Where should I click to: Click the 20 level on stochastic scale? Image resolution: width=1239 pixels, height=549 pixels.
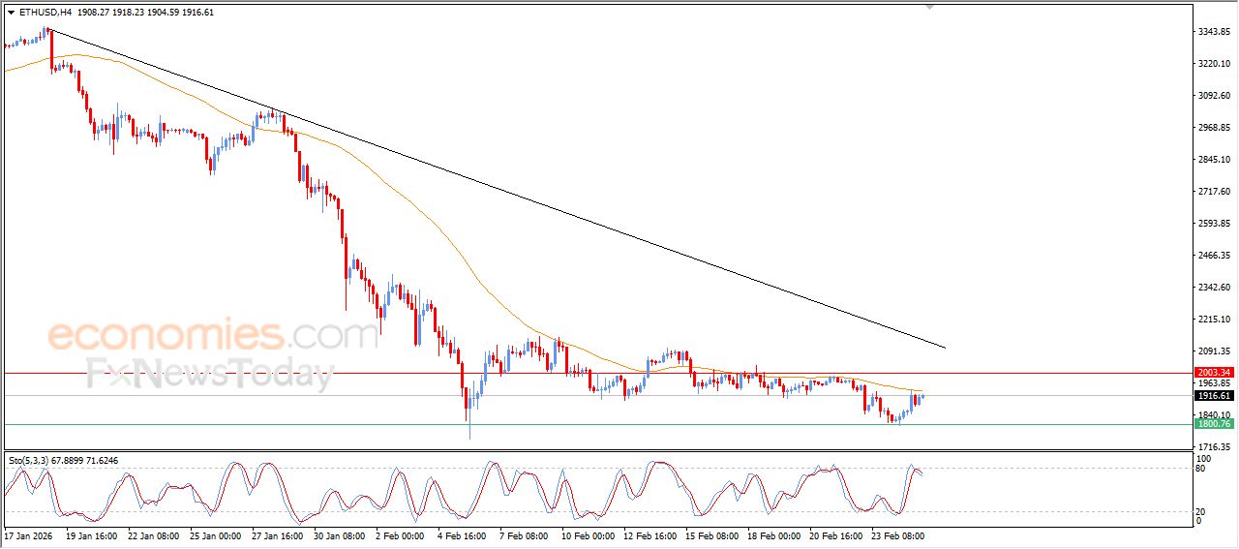pyautogui.click(x=1202, y=510)
